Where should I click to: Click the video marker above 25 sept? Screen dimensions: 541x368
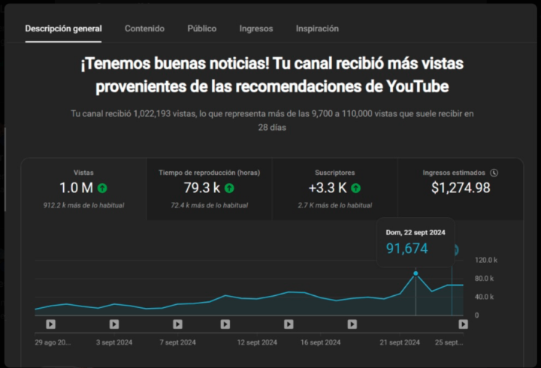click(x=464, y=324)
